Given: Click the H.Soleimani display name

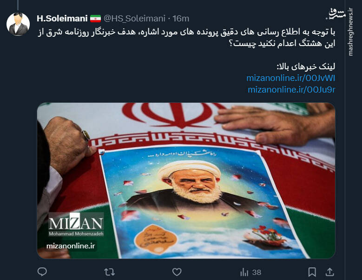Looking at the screenshot, I should point(62,19).
